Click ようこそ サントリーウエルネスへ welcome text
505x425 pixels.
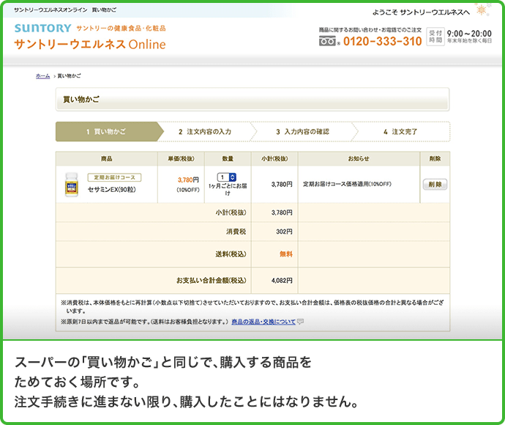click(x=421, y=12)
